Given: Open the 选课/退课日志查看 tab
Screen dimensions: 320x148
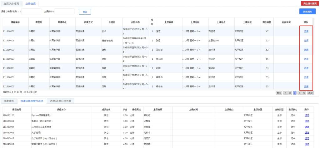Looking at the screenshot, I should pyautogui.click(x=61, y=101).
